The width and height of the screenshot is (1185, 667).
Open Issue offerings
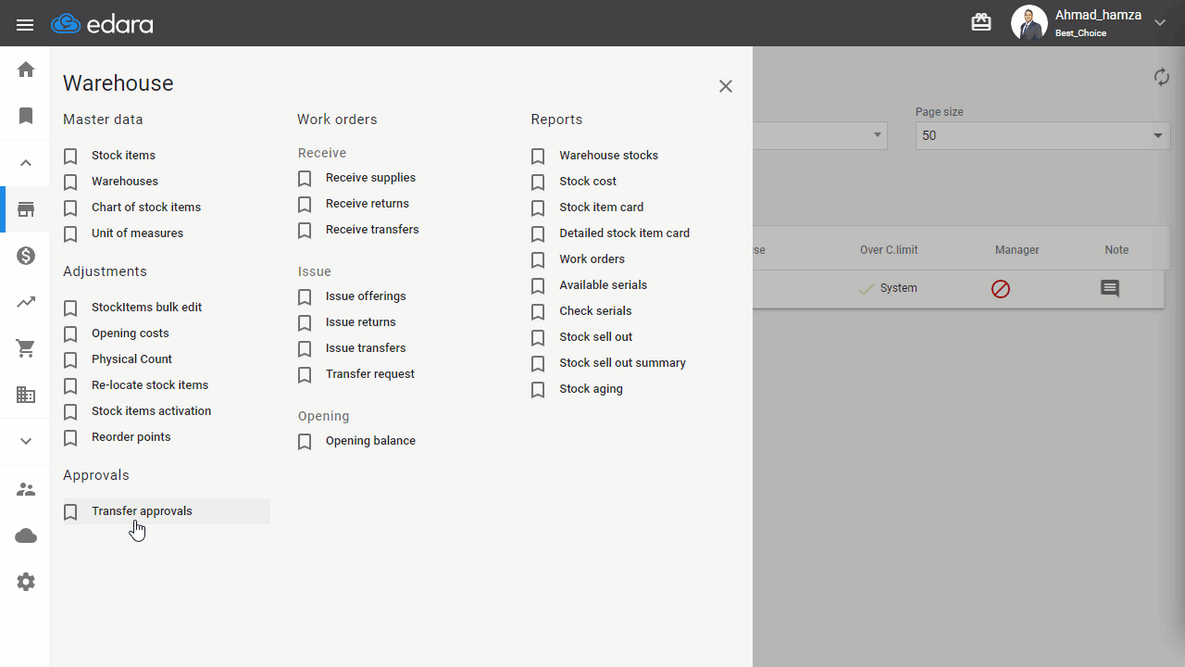point(366,296)
